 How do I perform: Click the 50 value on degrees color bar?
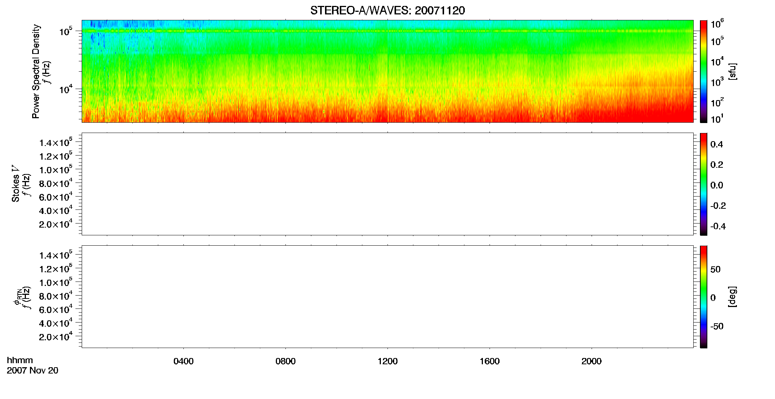coord(715,269)
